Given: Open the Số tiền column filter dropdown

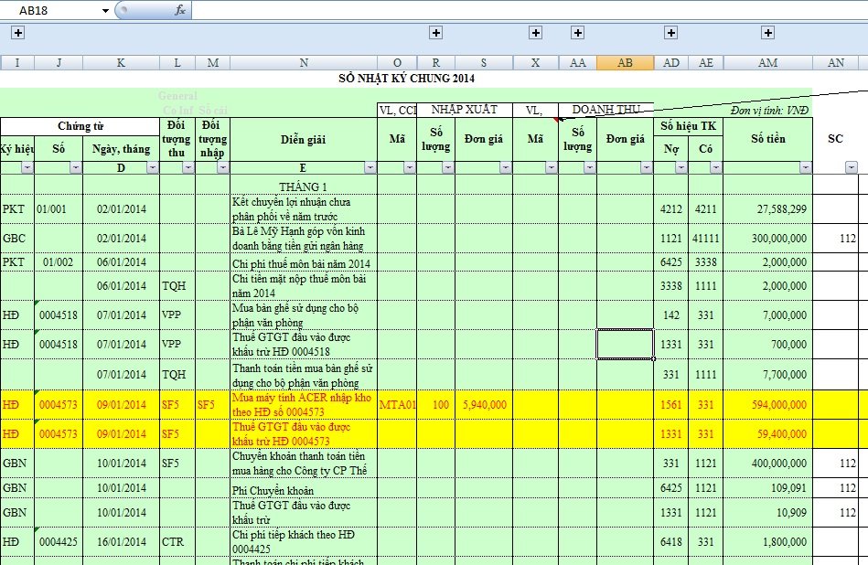Looking at the screenshot, I should click(x=805, y=168).
